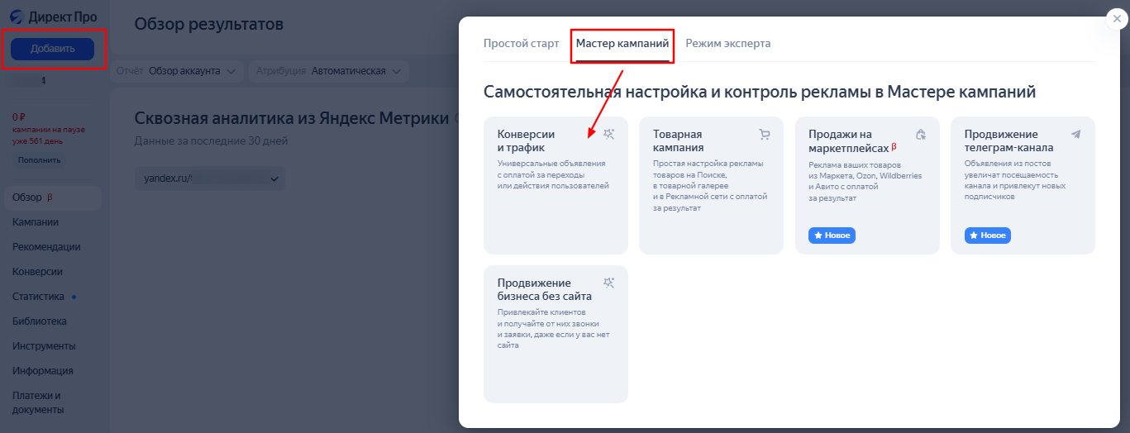Close the campaign creation dialog
This screenshot has width=1130, height=433.
(1117, 18)
